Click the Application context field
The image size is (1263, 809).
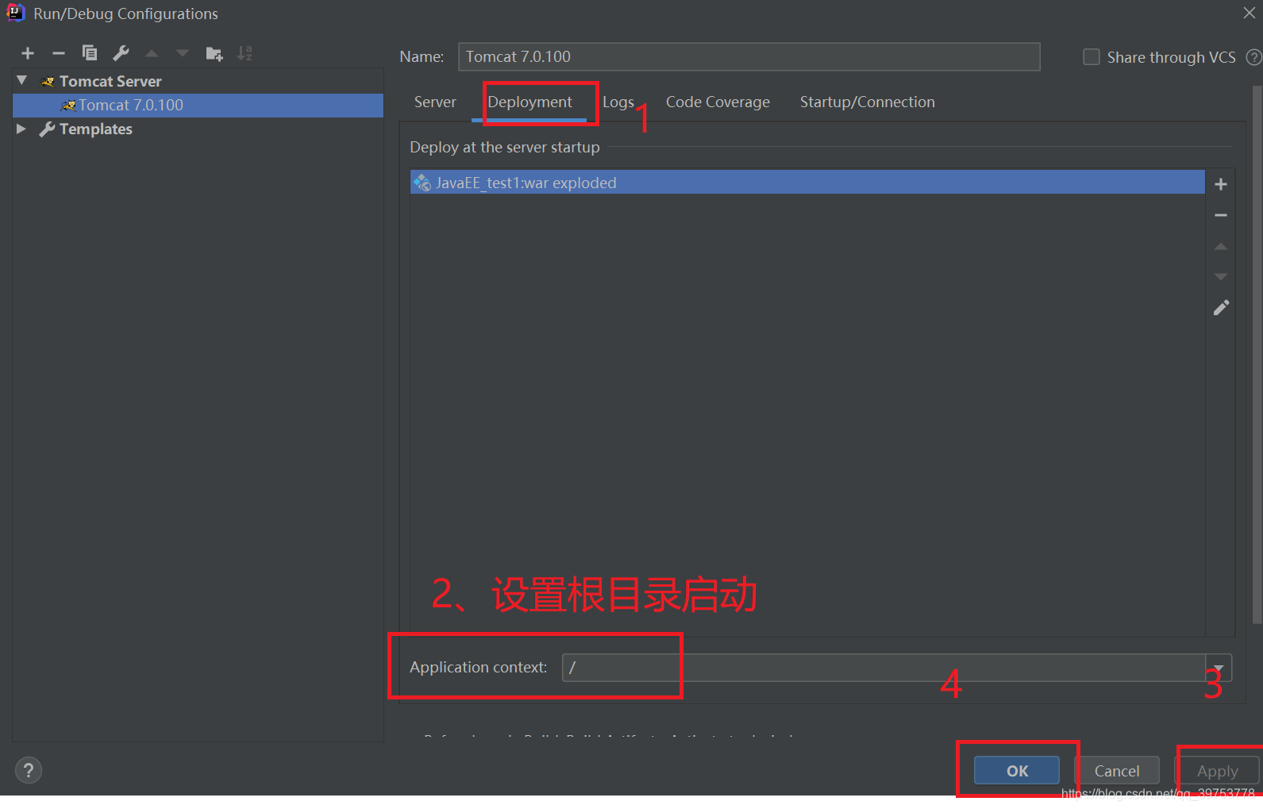tap(884, 668)
